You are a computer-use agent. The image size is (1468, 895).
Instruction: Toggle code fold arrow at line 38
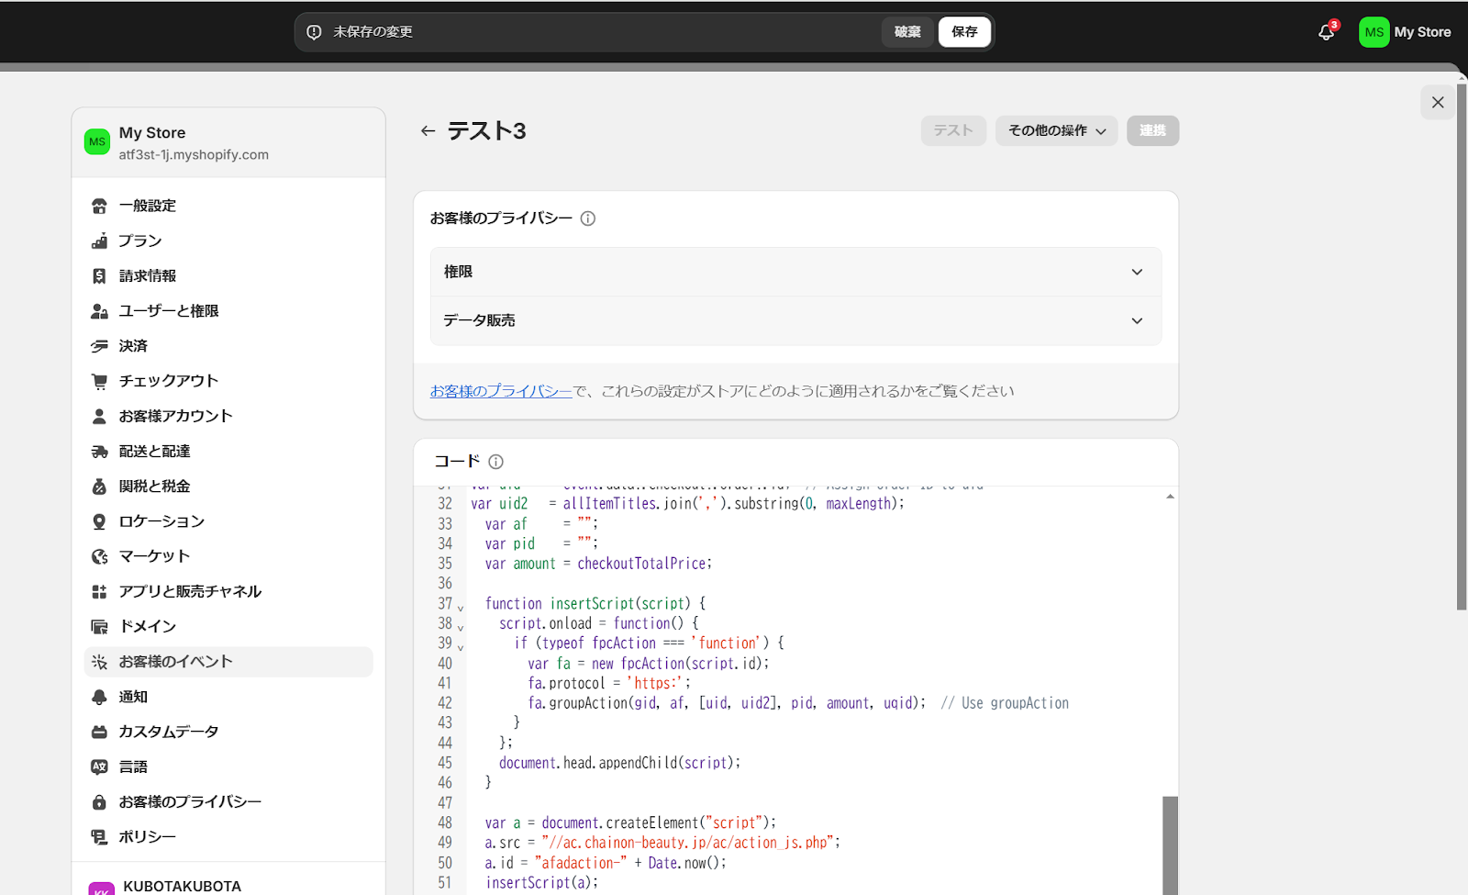(461, 628)
